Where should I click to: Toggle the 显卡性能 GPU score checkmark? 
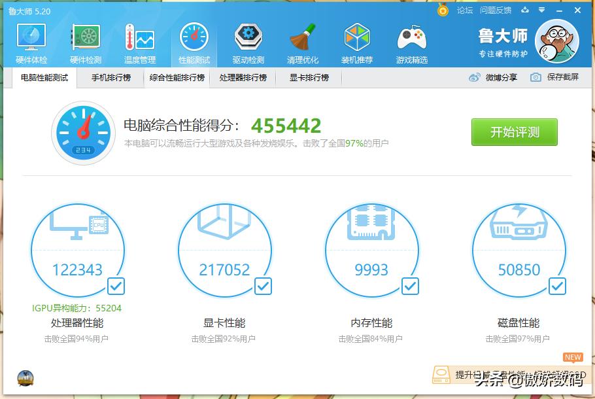click(263, 286)
